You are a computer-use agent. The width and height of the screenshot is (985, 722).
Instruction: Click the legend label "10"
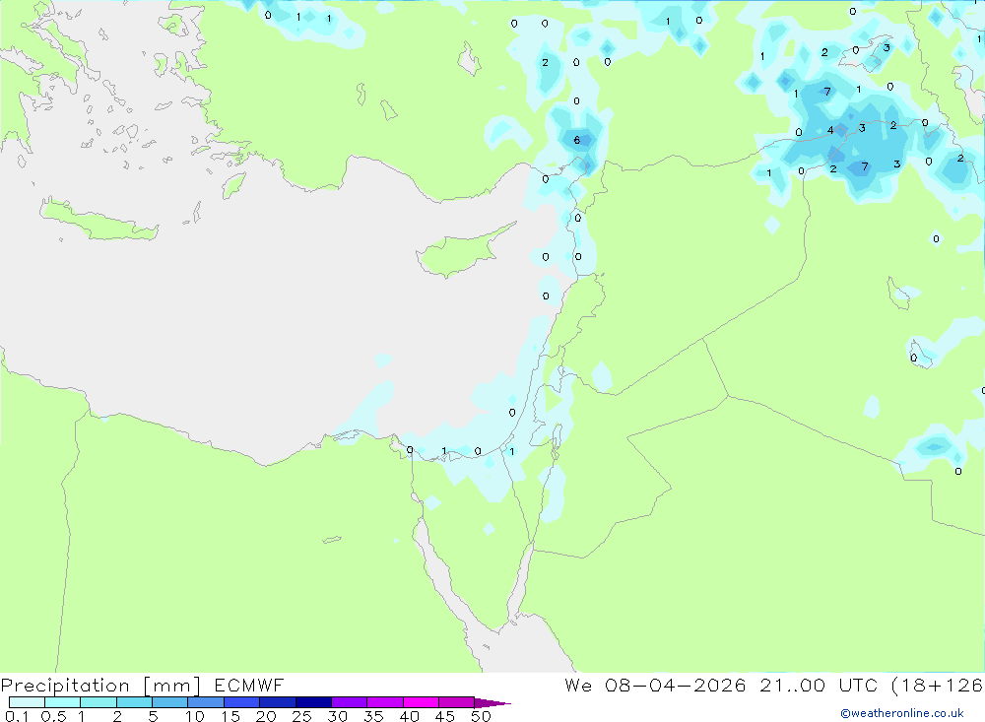[195, 716]
